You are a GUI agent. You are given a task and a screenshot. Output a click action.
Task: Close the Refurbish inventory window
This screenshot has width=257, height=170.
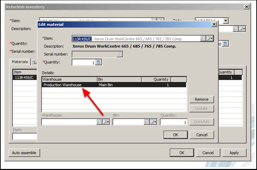click(247, 7)
